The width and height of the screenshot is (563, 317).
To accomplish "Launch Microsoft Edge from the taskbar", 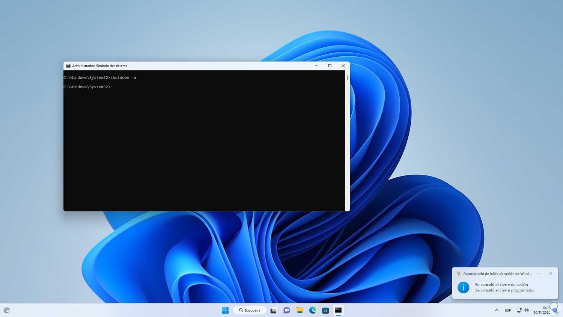I will point(313,310).
